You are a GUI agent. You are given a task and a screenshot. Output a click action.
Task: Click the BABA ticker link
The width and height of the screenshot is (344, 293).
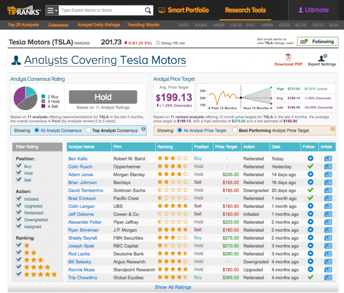(201, 25)
